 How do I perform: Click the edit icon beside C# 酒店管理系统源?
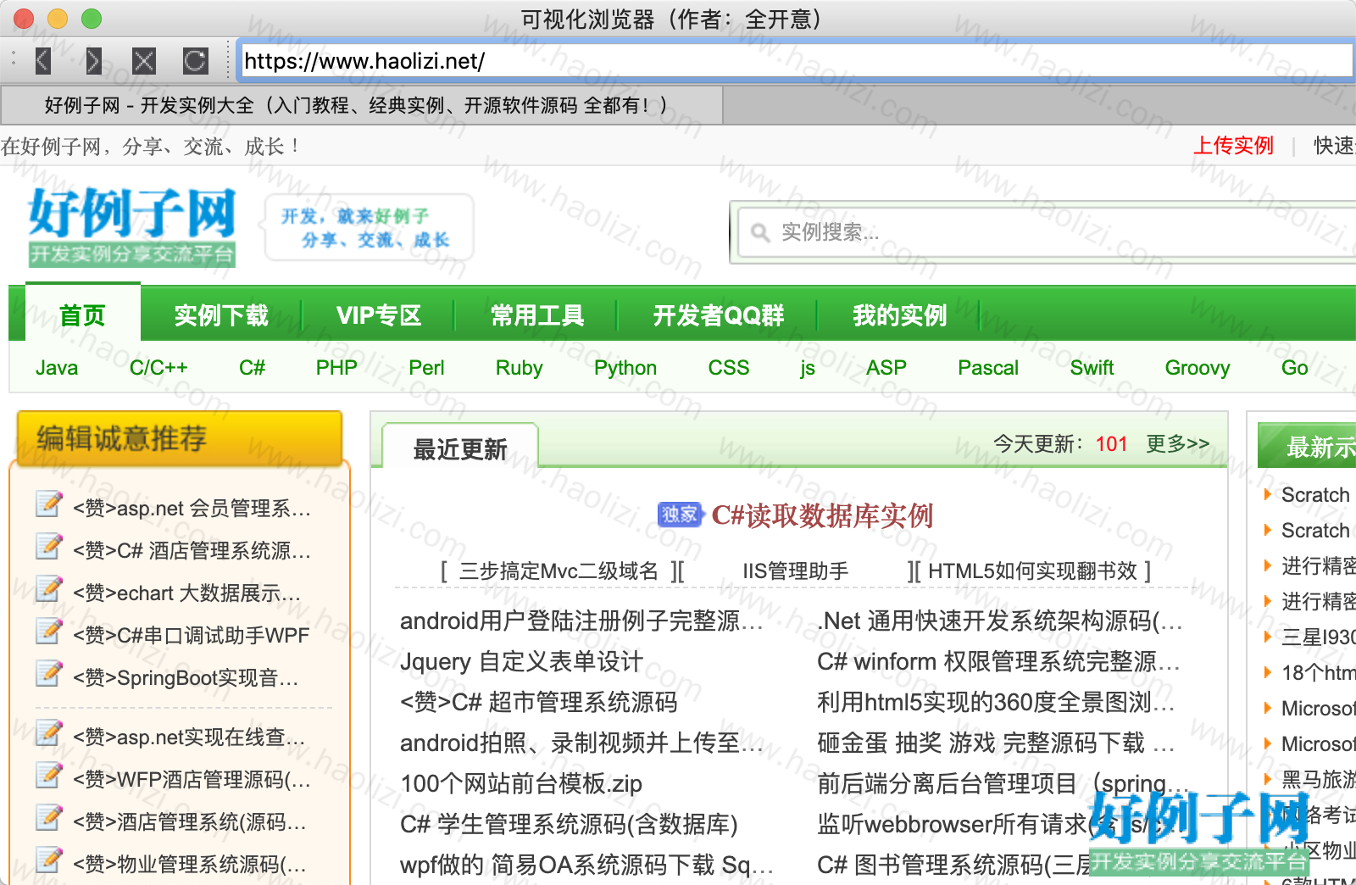point(49,547)
